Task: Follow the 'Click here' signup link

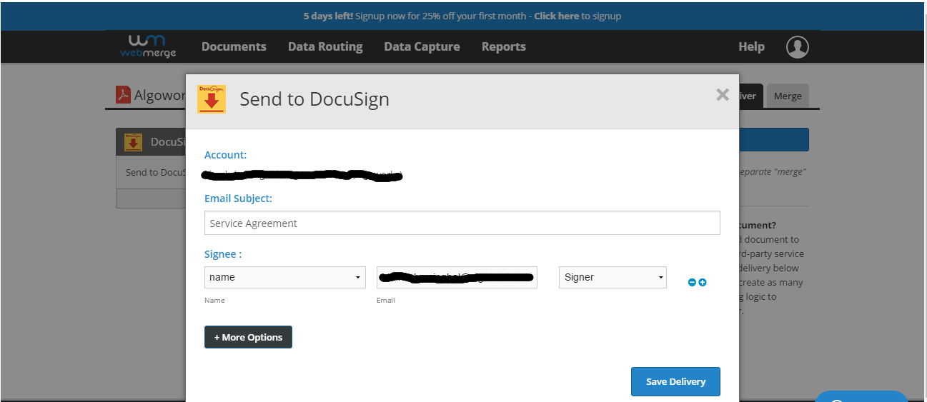Action: click(556, 16)
